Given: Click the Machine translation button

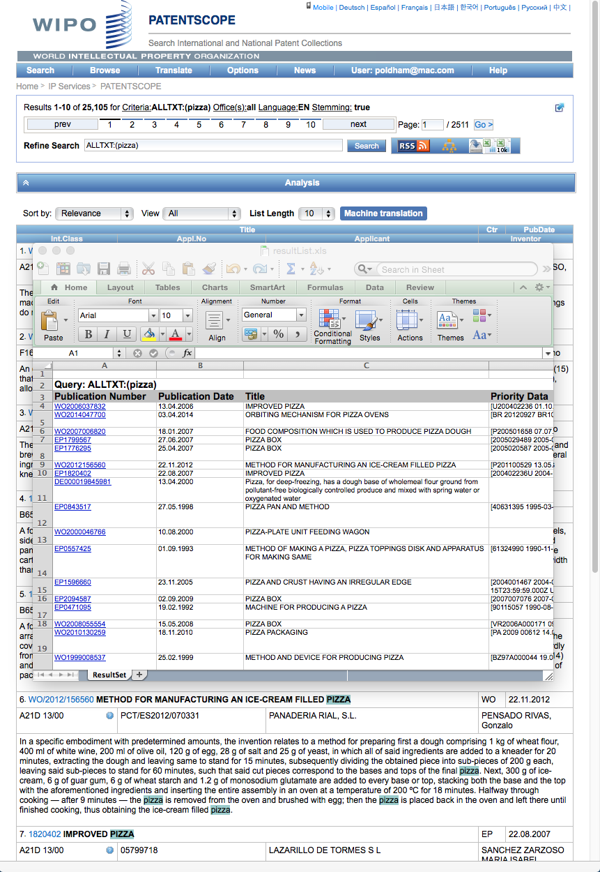Looking at the screenshot, I should pos(383,213).
